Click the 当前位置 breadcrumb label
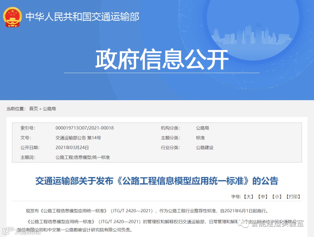 (16, 109)
